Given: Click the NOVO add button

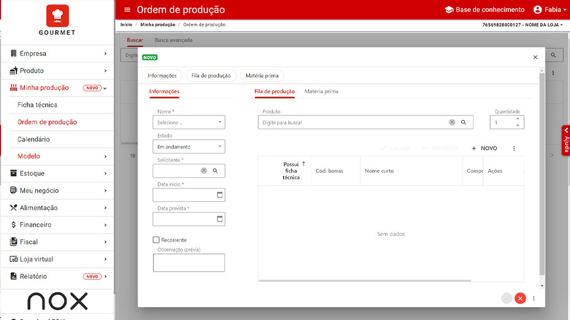Looking at the screenshot, I should point(484,149).
